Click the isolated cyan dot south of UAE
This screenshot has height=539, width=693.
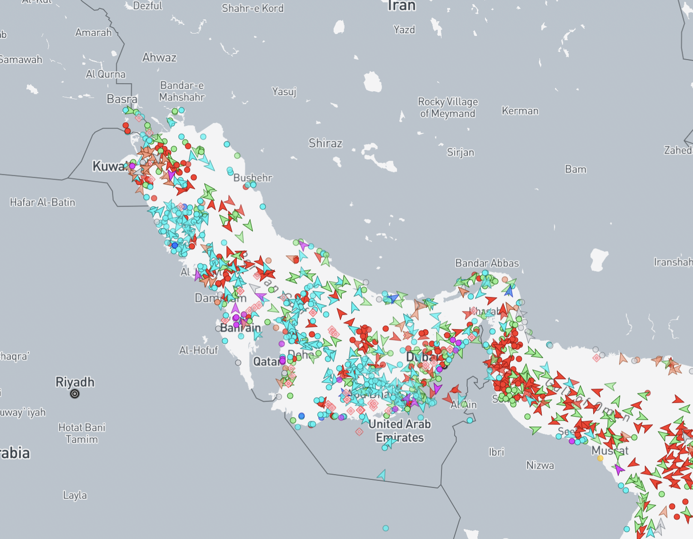pyautogui.click(x=386, y=528)
